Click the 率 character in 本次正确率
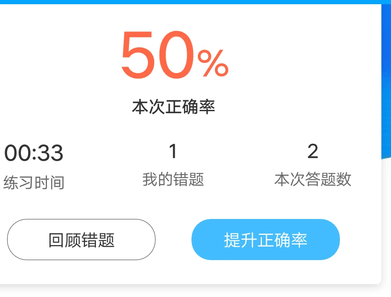Screen dimensions: 391x297 pos(207,107)
